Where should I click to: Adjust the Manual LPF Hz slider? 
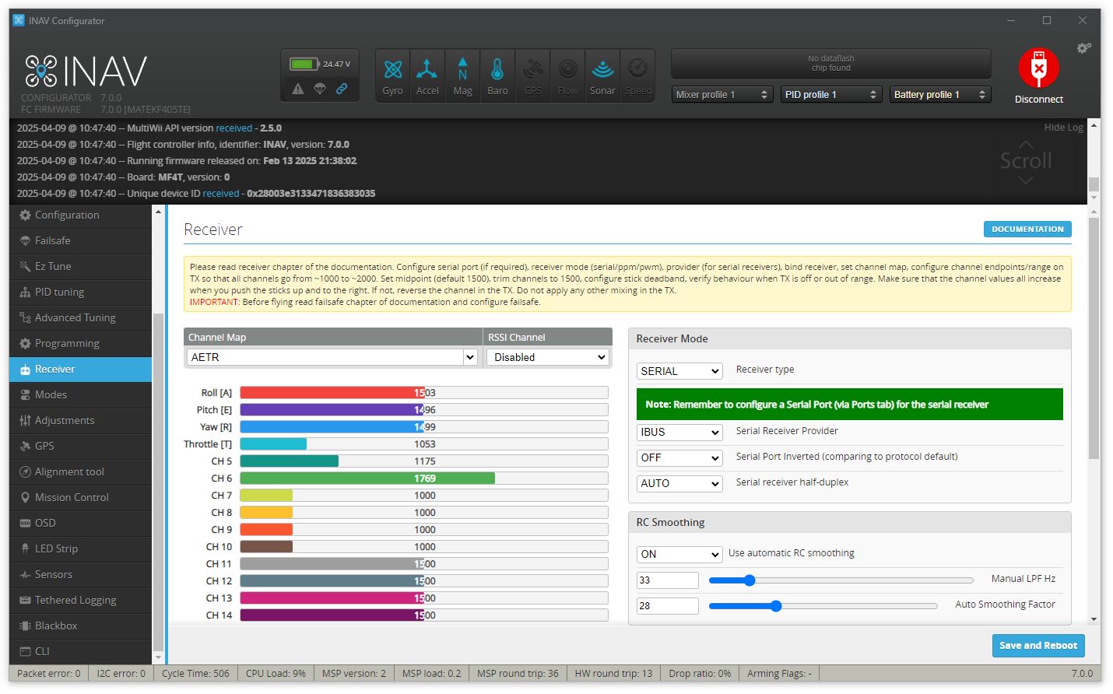(x=841, y=580)
